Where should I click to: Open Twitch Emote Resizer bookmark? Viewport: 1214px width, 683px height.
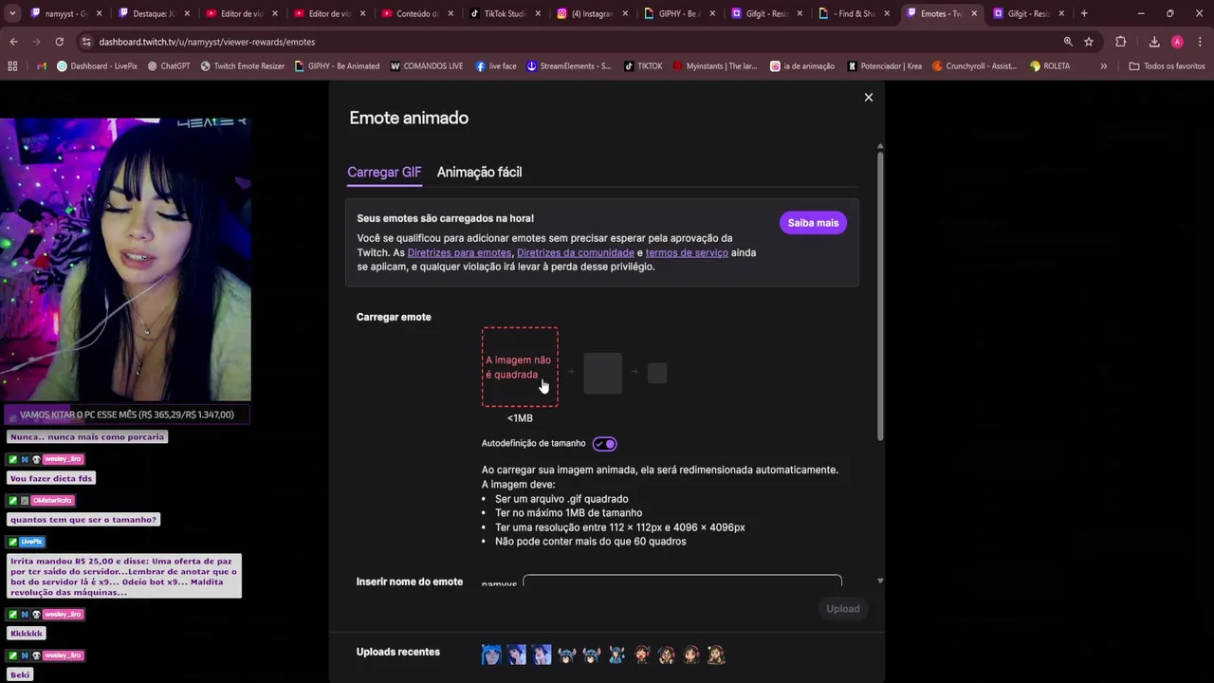(242, 66)
